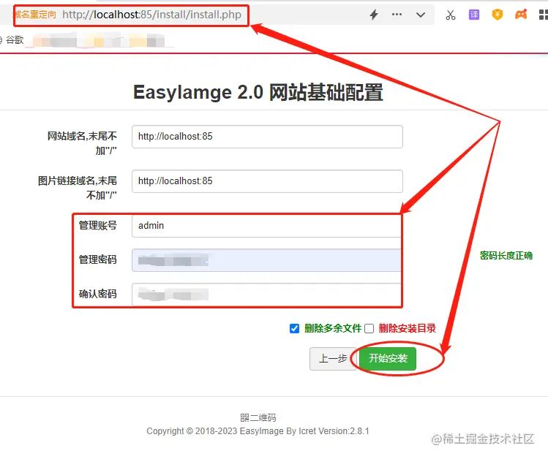Open the purple translate extension icon
This screenshot has width=548, height=459.
(474, 15)
